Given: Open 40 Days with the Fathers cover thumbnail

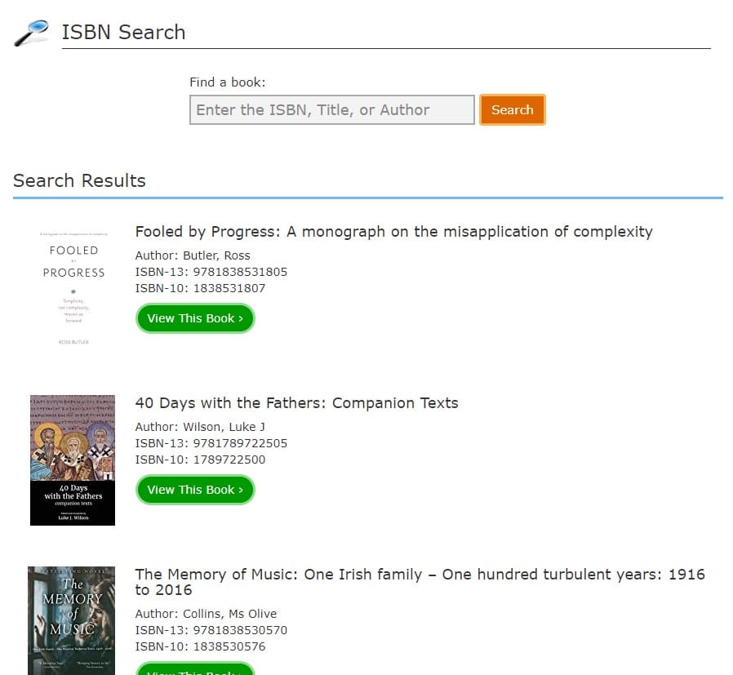Looking at the screenshot, I should tap(73, 460).
